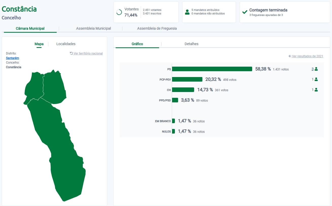Show the Localidades list view
The image size is (332, 206).
(66, 44)
